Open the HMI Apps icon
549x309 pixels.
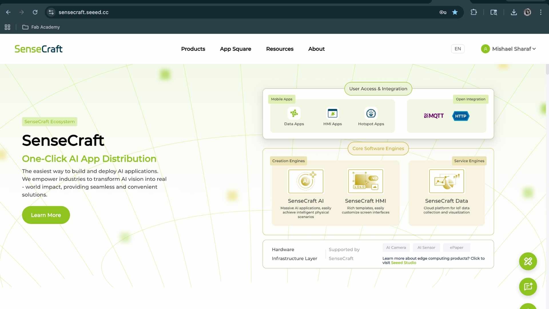(333, 114)
